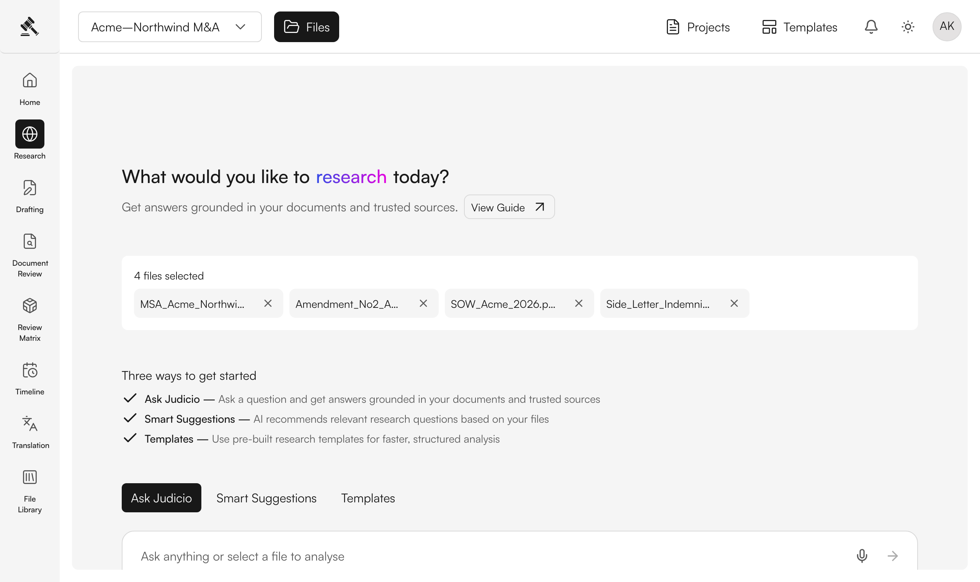Switch to the bottom Templates tab
This screenshot has height=582, width=980.
point(368,498)
